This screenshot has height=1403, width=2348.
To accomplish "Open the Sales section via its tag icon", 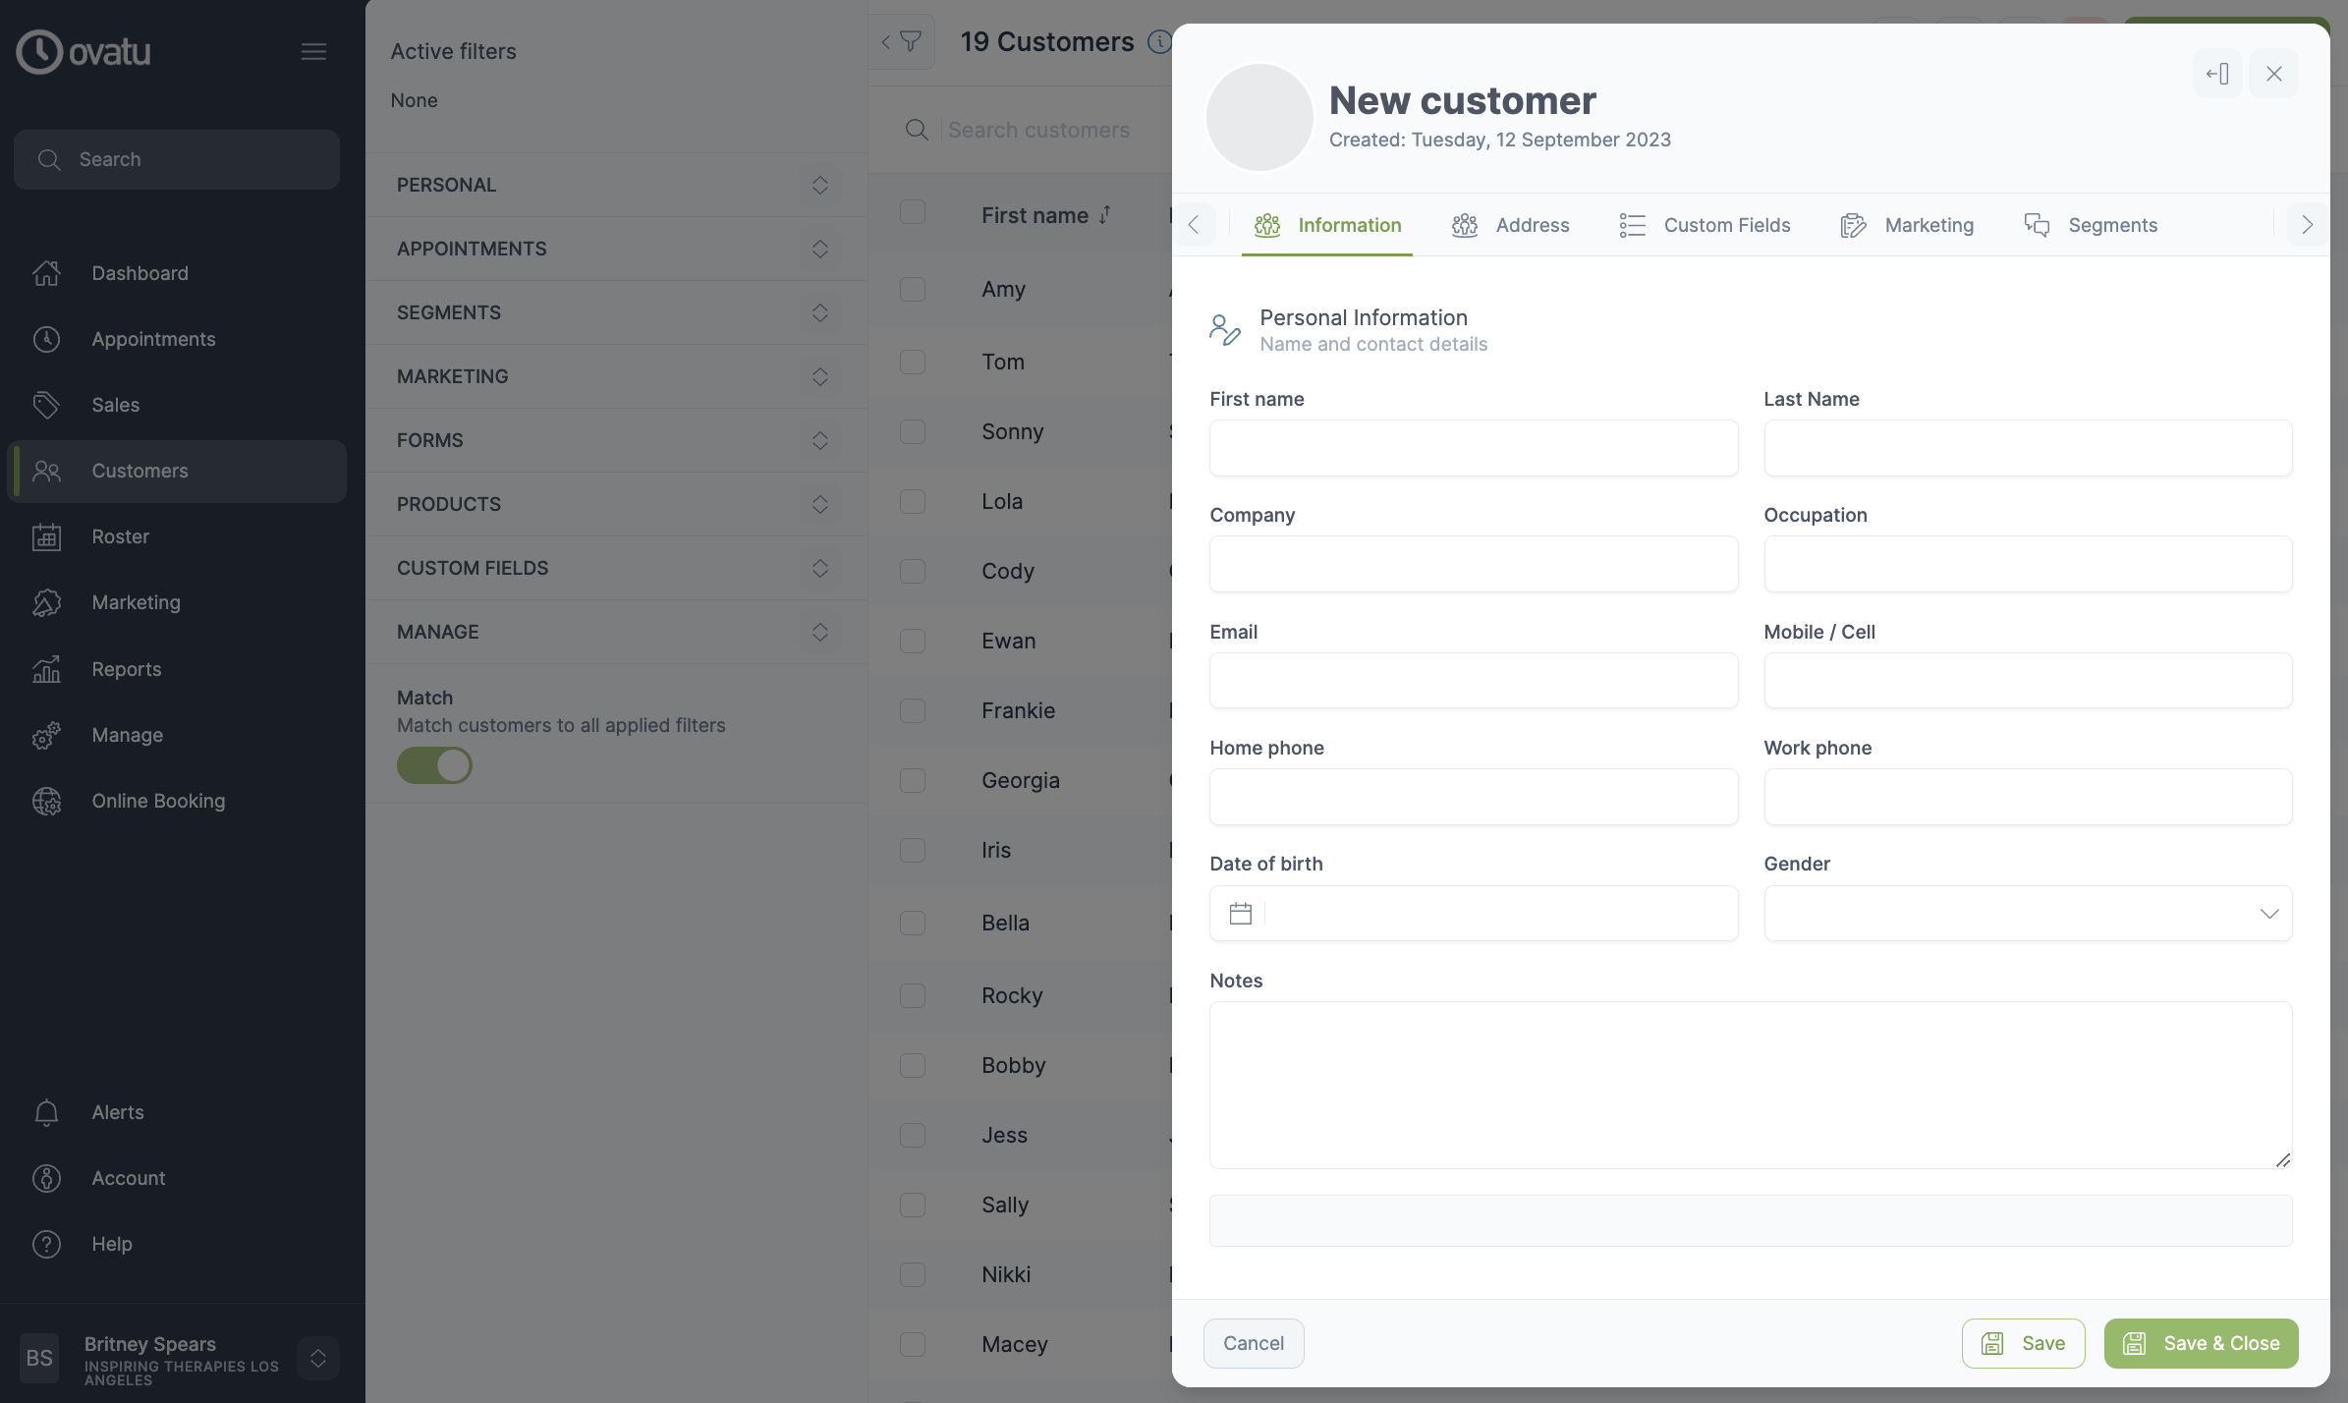I will pos(46,405).
